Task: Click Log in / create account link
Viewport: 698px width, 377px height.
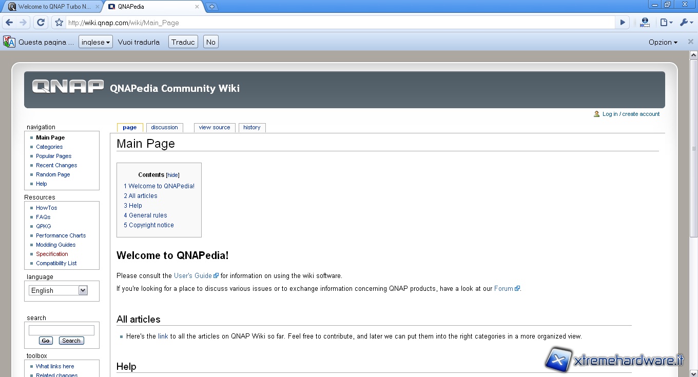Action: coord(631,114)
